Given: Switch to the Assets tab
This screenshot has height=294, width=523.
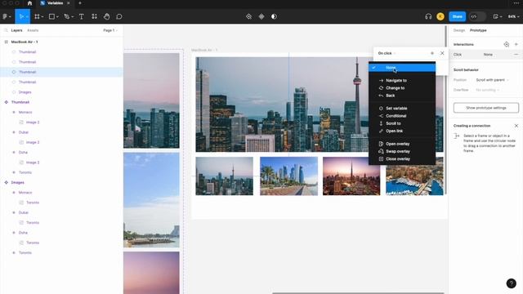Looking at the screenshot, I should coord(33,30).
